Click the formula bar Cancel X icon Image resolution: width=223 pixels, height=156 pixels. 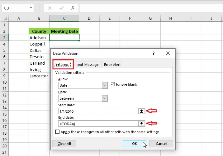50,8
